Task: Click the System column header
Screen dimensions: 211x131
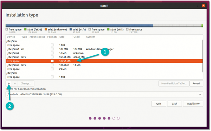Action: tap(91, 37)
